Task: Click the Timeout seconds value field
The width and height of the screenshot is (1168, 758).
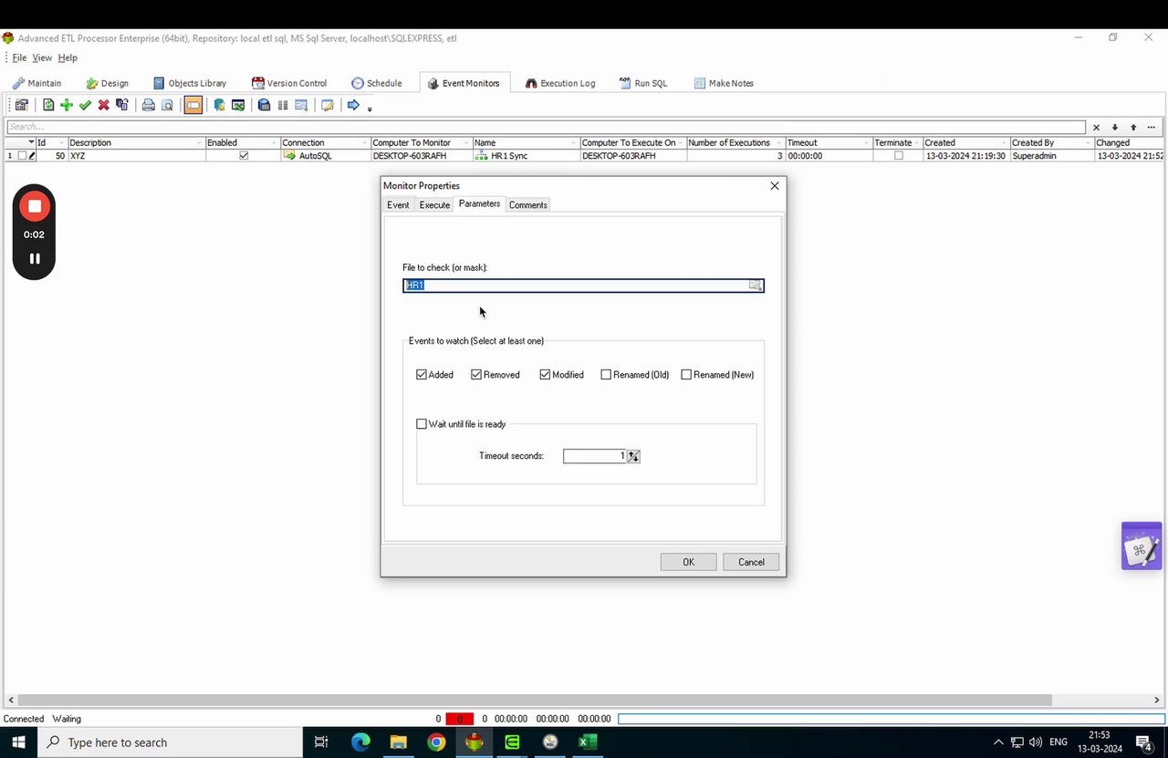Action: [x=595, y=456]
